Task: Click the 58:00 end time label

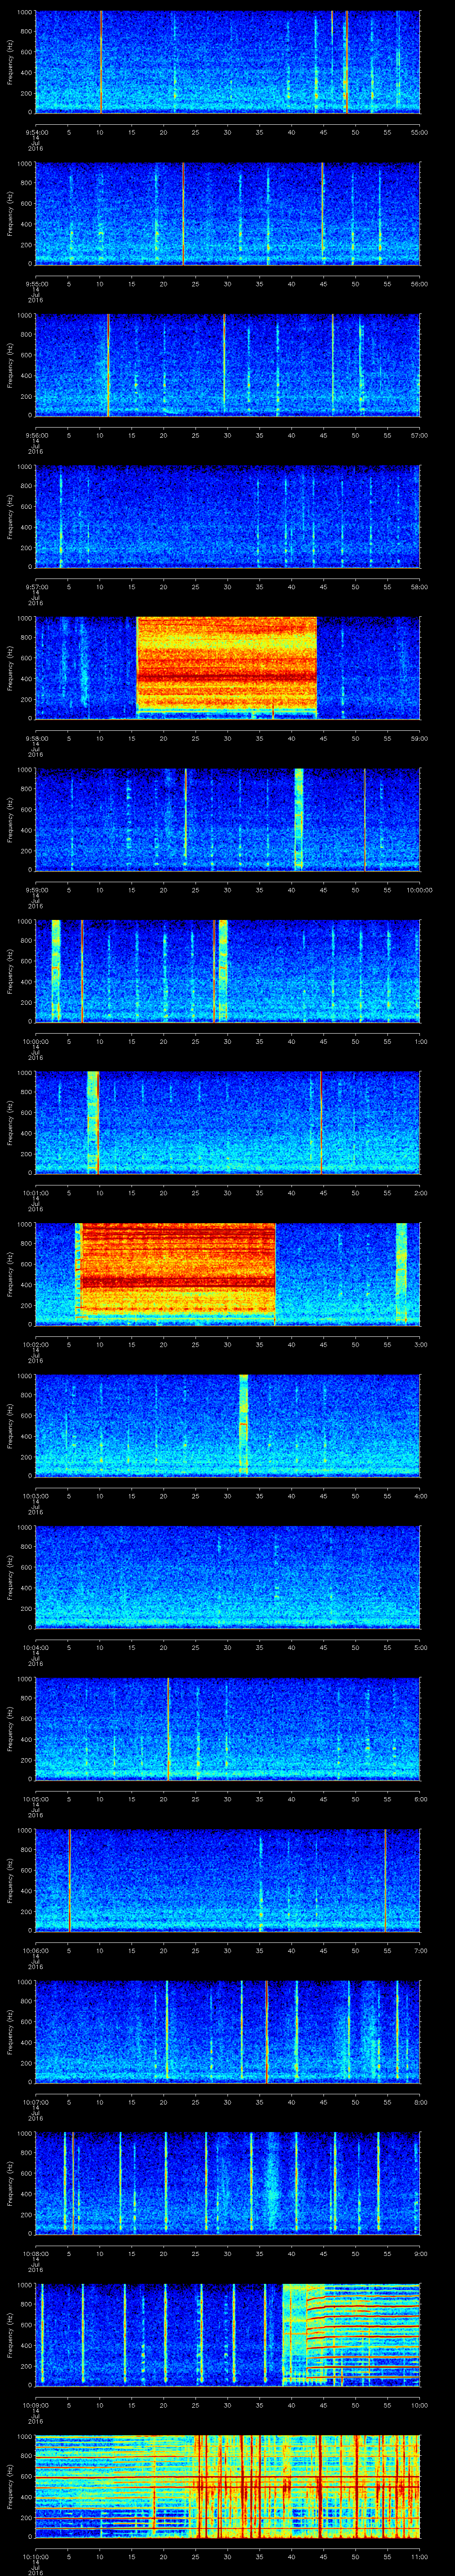Action: point(420,587)
